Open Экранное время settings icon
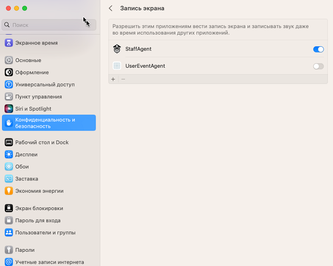The image size is (333, 266). click(x=9, y=43)
